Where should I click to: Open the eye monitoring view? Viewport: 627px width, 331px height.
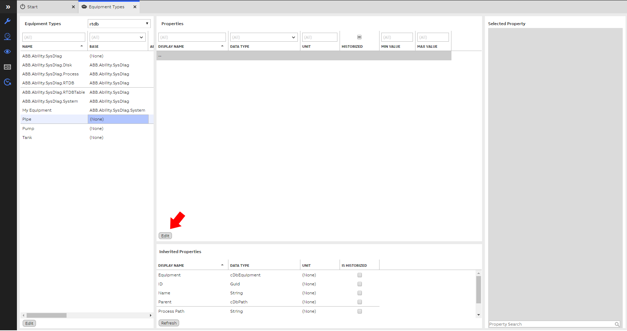click(x=8, y=52)
